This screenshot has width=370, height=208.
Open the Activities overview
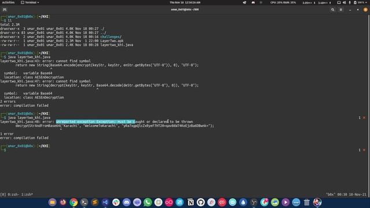(8, 2)
